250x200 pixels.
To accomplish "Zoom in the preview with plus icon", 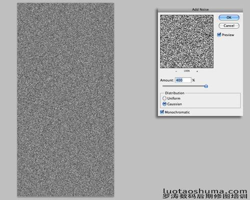I will pyautogui.click(x=197, y=71).
